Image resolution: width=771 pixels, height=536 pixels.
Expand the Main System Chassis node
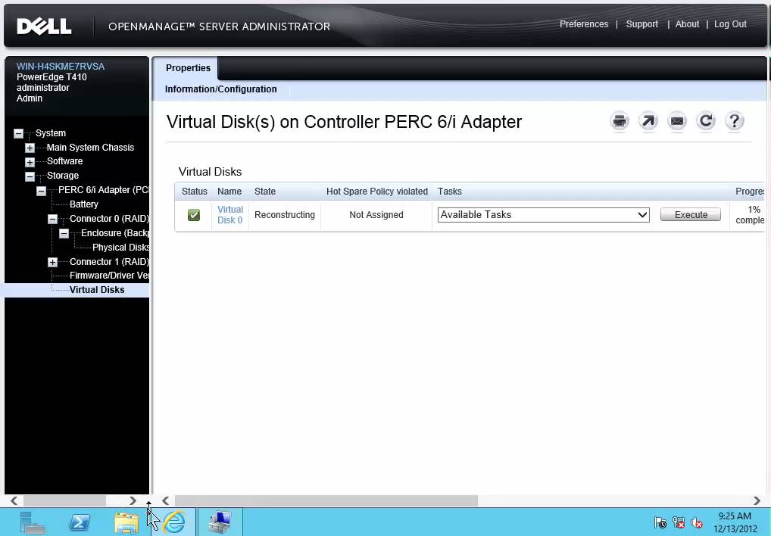(x=30, y=148)
